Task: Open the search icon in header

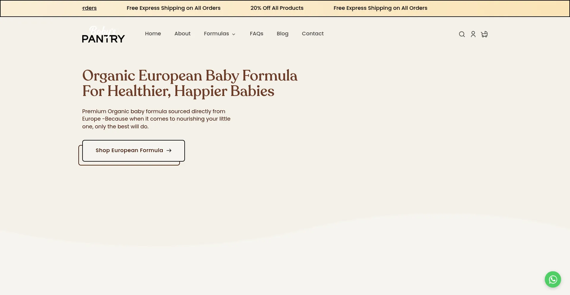Action: coord(462,34)
